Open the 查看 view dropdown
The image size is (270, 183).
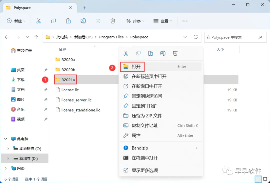163,21
